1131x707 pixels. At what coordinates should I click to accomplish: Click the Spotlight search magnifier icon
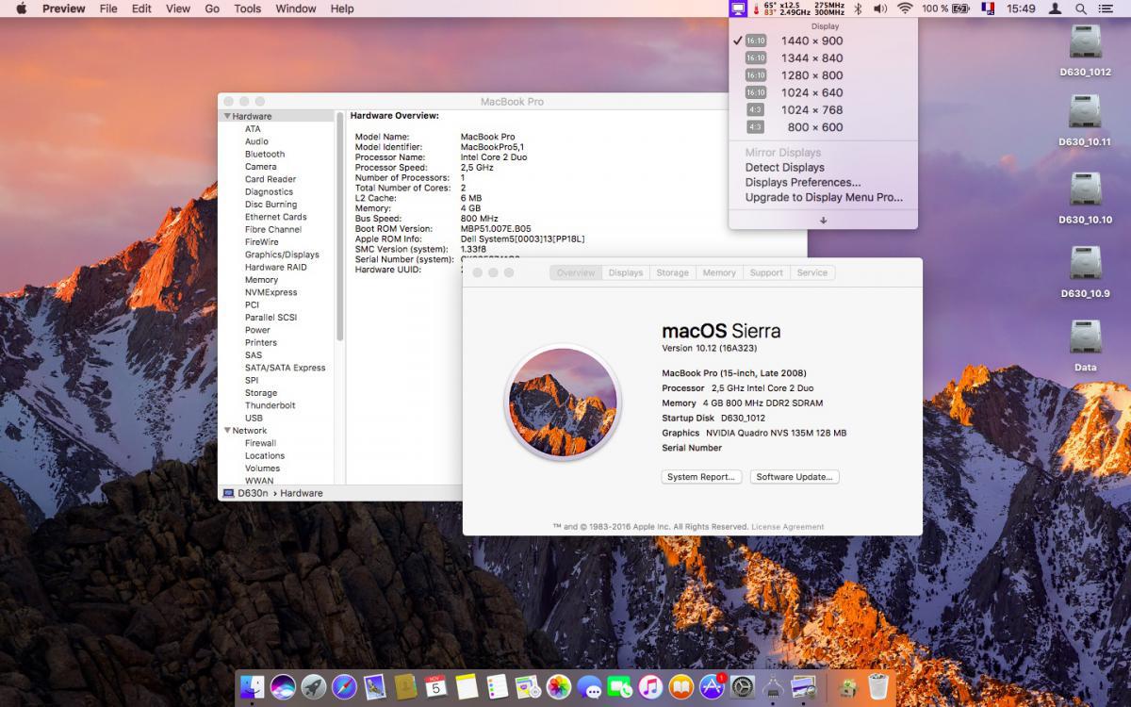[x=1081, y=8]
